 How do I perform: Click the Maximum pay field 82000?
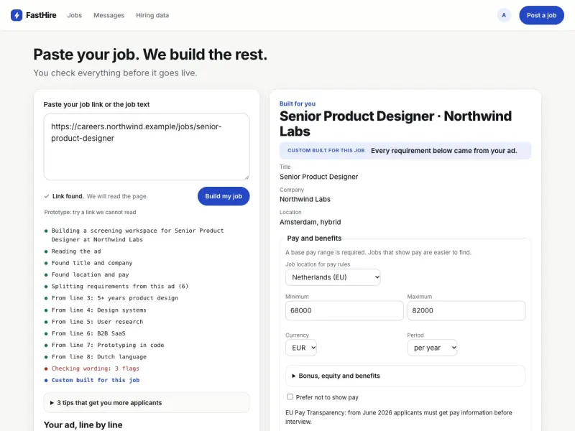pos(466,311)
